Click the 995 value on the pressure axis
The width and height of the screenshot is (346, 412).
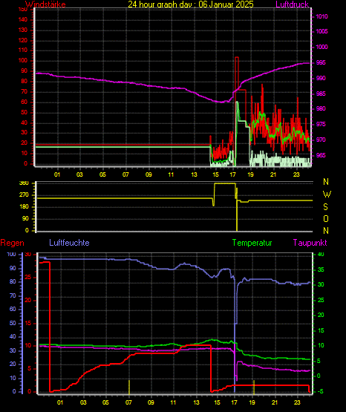[321, 62]
